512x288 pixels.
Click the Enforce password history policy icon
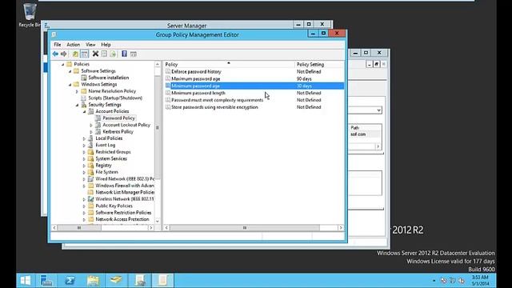click(168, 71)
